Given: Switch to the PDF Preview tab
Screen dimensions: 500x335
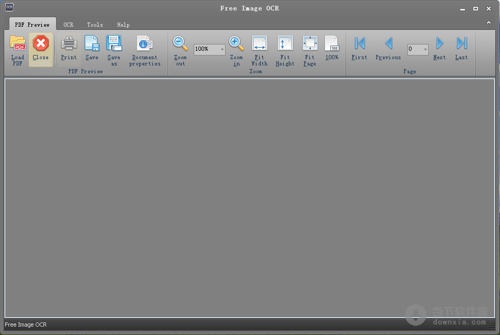Looking at the screenshot, I should (x=32, y=25).
